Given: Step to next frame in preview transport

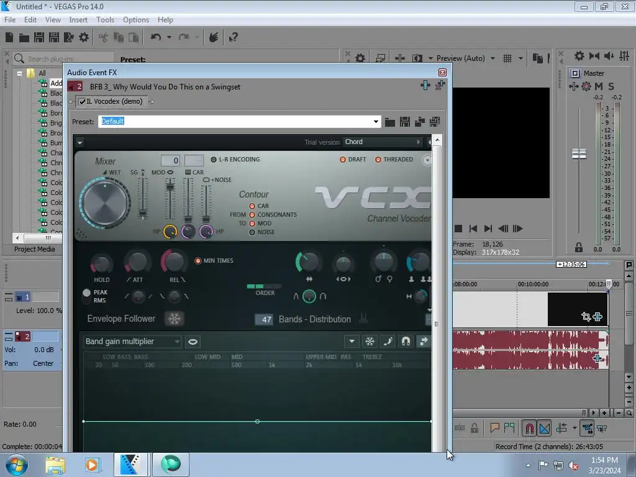Looking at the screenshot, I should pyautogui.click(x=517, y=229).
